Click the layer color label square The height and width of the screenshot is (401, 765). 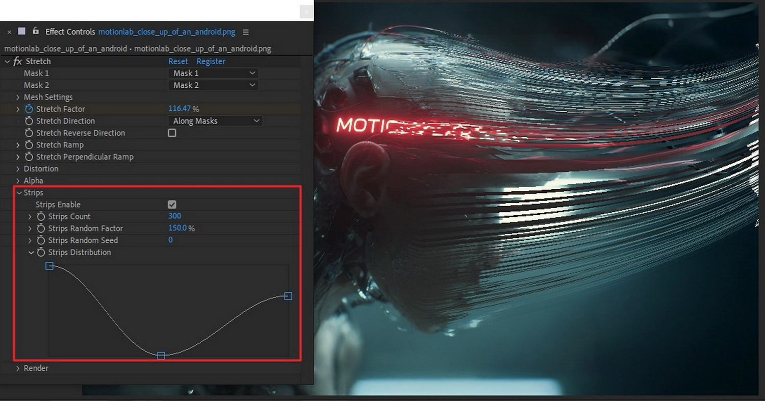(x=22, y=31)
